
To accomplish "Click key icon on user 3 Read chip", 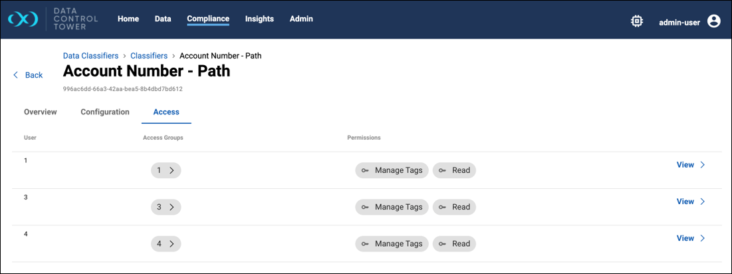I will pyautogui.click(x=442, y=207).
